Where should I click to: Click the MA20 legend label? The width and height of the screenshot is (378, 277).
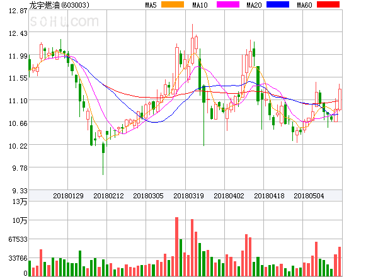254,5
